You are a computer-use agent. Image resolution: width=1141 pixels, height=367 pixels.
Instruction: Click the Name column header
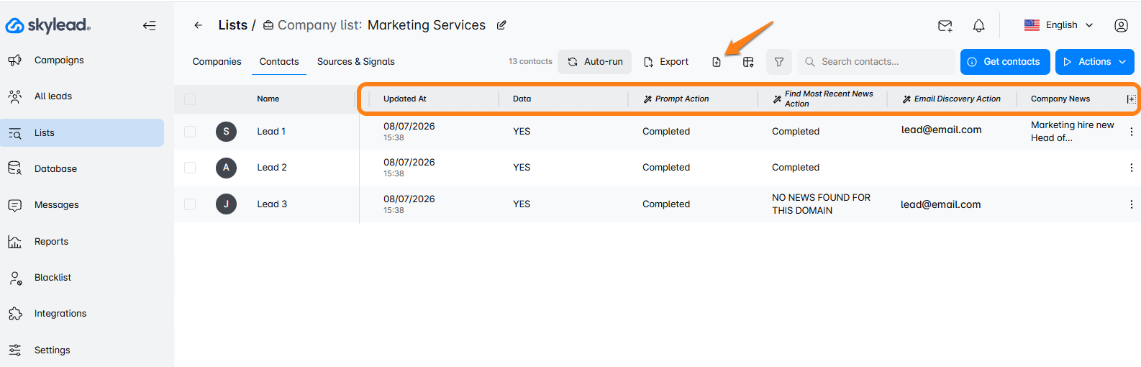(x=268, y=99)
